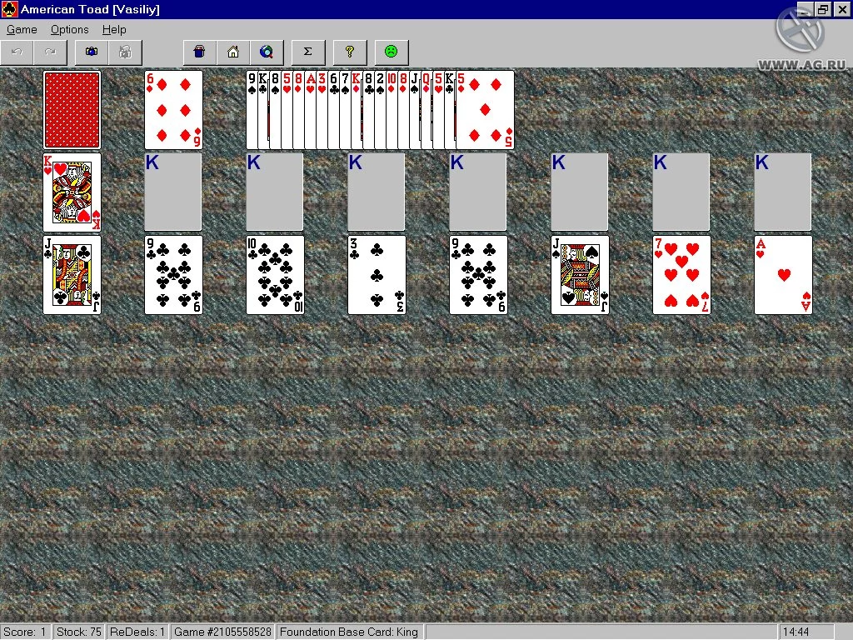The image size is (853, 640).
Task: Take a snapshot with the camera icon
Action: 92,52
